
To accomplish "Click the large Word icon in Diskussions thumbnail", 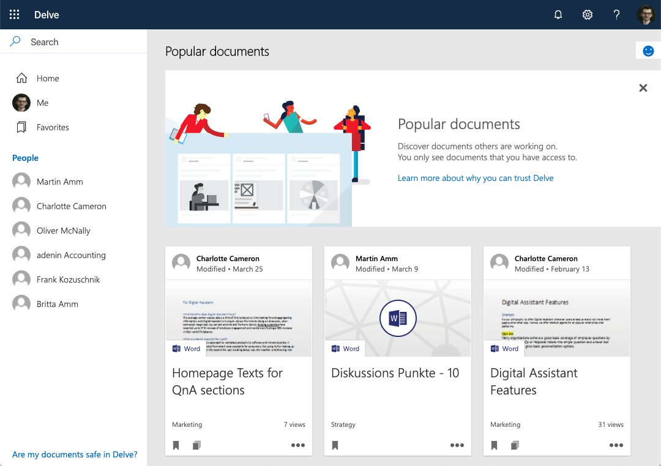I will point(398,318).
